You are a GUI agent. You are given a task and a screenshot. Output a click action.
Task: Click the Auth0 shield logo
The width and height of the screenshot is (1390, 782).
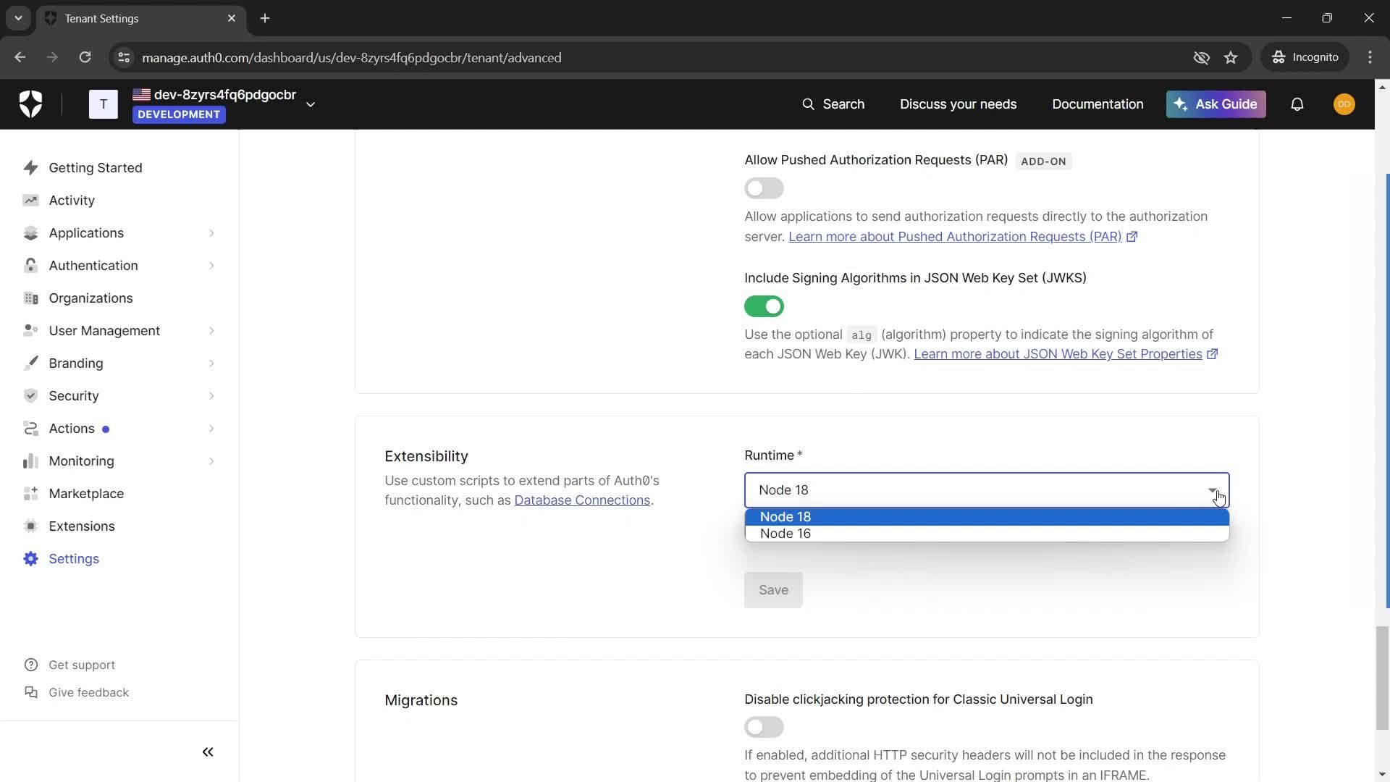30,104
